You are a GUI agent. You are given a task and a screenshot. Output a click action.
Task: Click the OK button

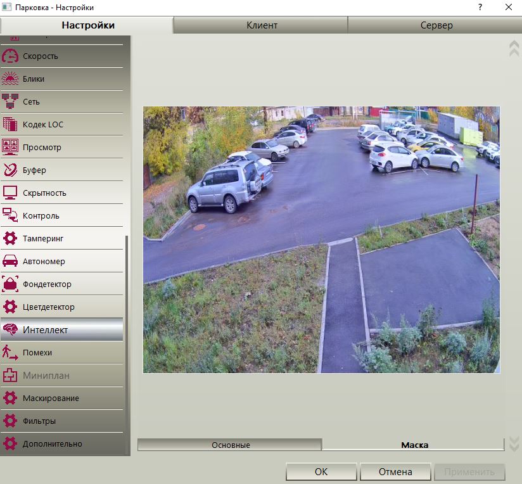[321, 472]
